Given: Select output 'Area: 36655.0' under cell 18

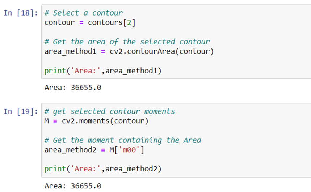Looking at the screenshot, I should pos(73,88).
